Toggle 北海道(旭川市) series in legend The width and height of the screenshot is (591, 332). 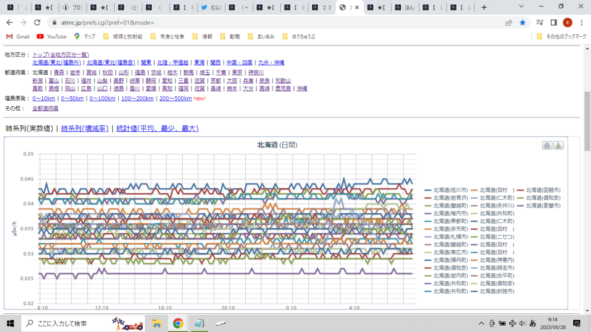(x=446, y=190)
